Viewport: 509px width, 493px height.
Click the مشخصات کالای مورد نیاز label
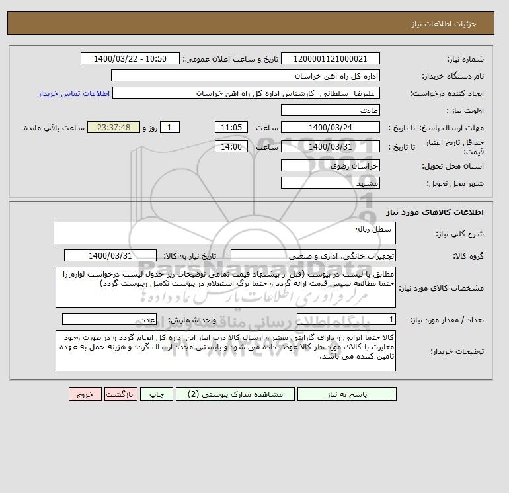click(x=442, y=288)
